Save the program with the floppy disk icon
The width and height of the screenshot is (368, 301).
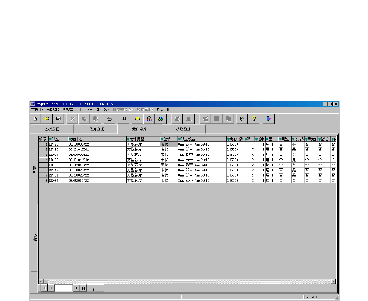point(58,119)
